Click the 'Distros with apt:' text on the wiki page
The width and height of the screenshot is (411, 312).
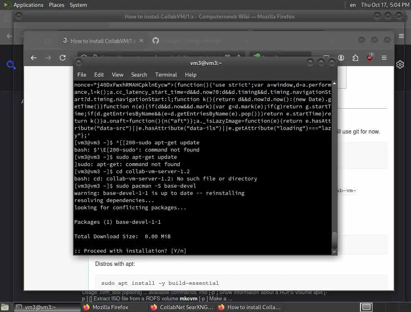pos(115,264)
